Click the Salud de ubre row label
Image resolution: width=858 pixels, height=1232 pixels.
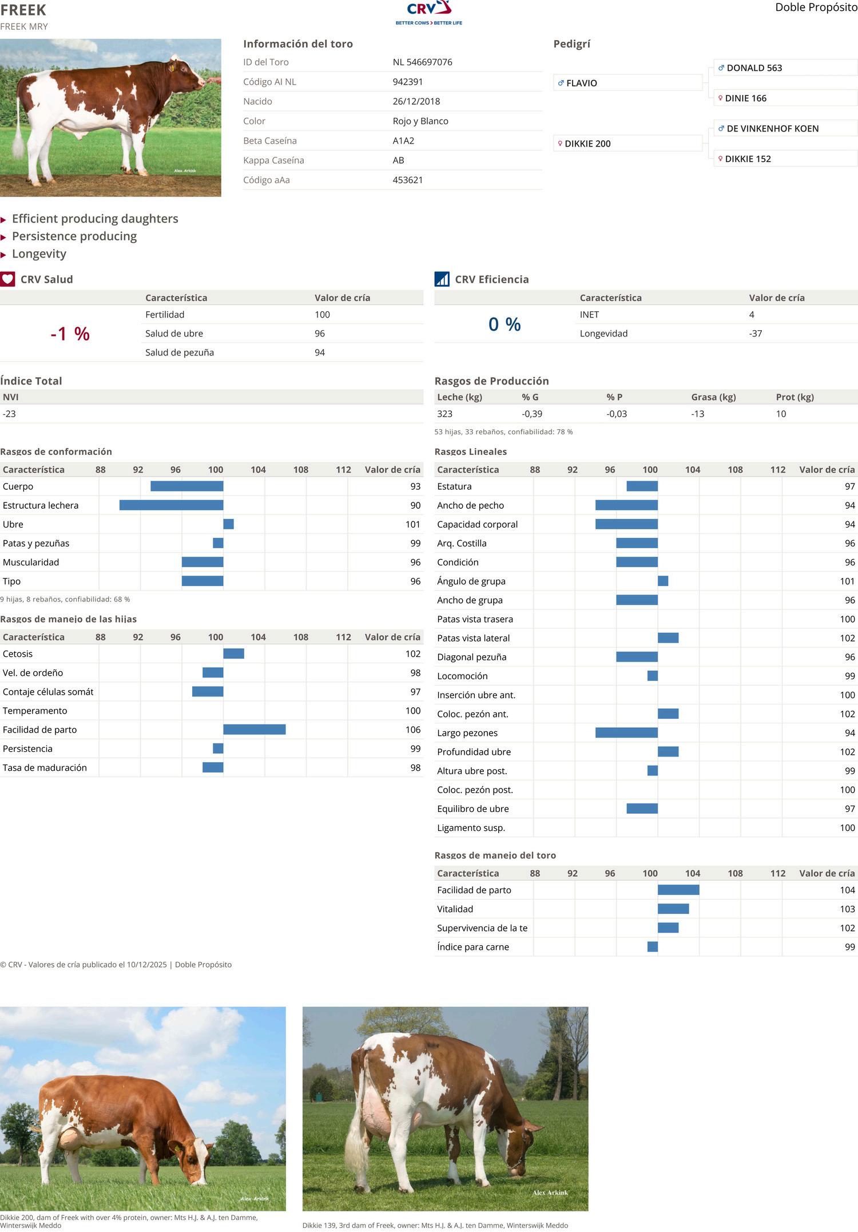[x=174, y=334]
